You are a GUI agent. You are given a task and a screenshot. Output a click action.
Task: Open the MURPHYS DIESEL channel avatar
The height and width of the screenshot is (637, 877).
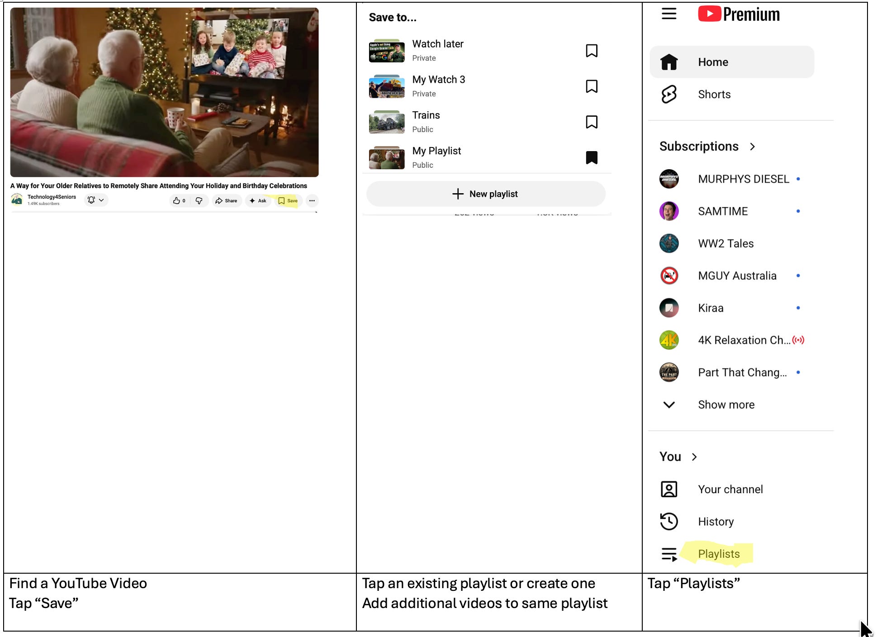point(669,179)
